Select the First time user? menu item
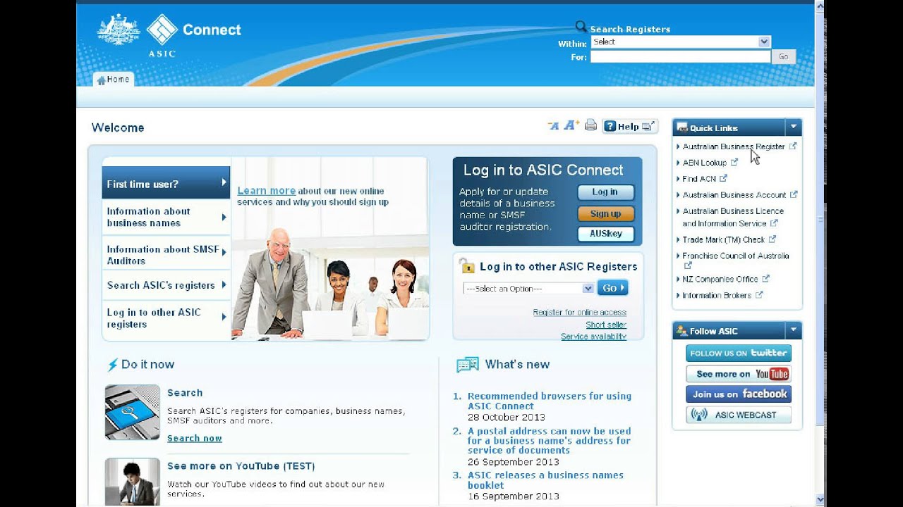903x507 pixels. [x=166, y=183]
